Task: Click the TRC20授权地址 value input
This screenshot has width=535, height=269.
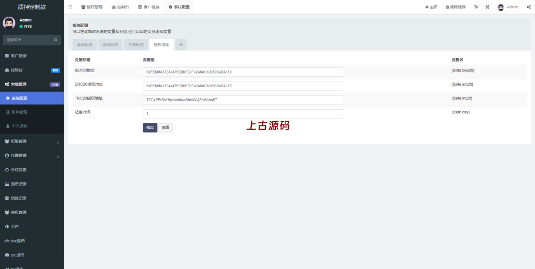Action: pyautogui.click(x=243, y=100)
